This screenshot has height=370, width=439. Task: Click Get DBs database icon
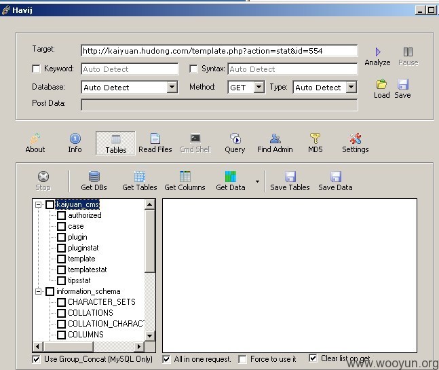pos(94,177)
